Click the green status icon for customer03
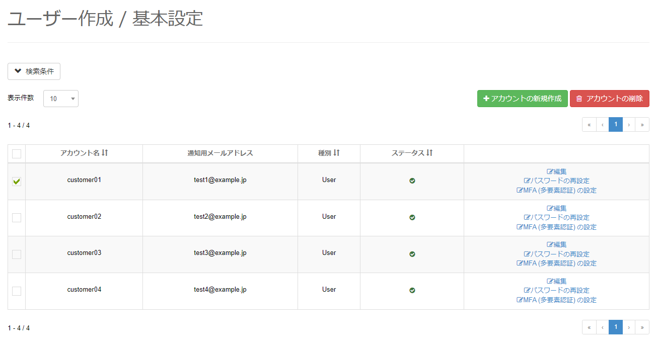 coord(412,254)
